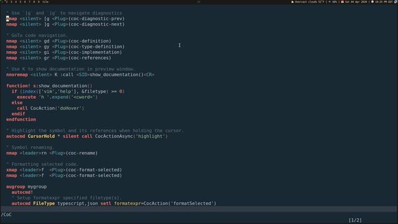Image resolution: width=398 pixels, height=224 pixels.
Task: Click the clock icon beside 10:25 PM
Action: (373, 2)
